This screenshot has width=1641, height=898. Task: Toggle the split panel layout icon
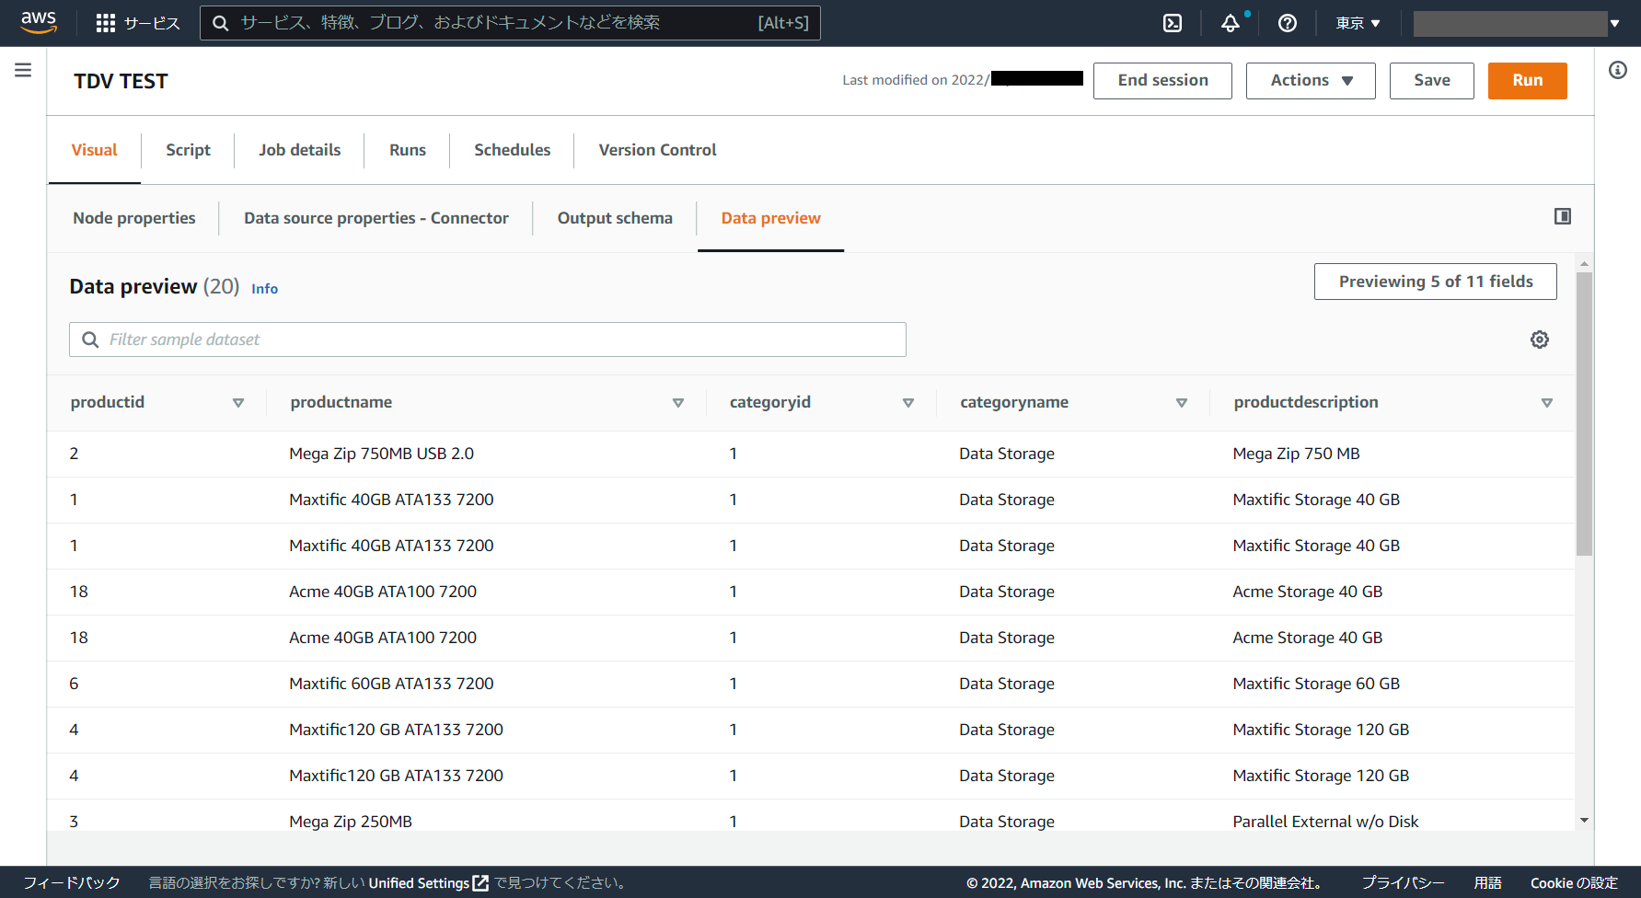[1563, 216]
